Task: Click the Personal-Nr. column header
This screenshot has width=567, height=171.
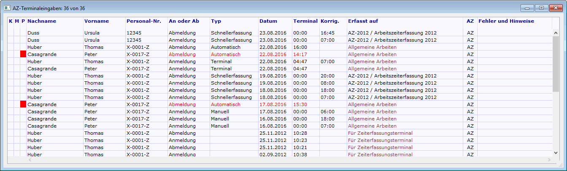Action: coord(143,21)
